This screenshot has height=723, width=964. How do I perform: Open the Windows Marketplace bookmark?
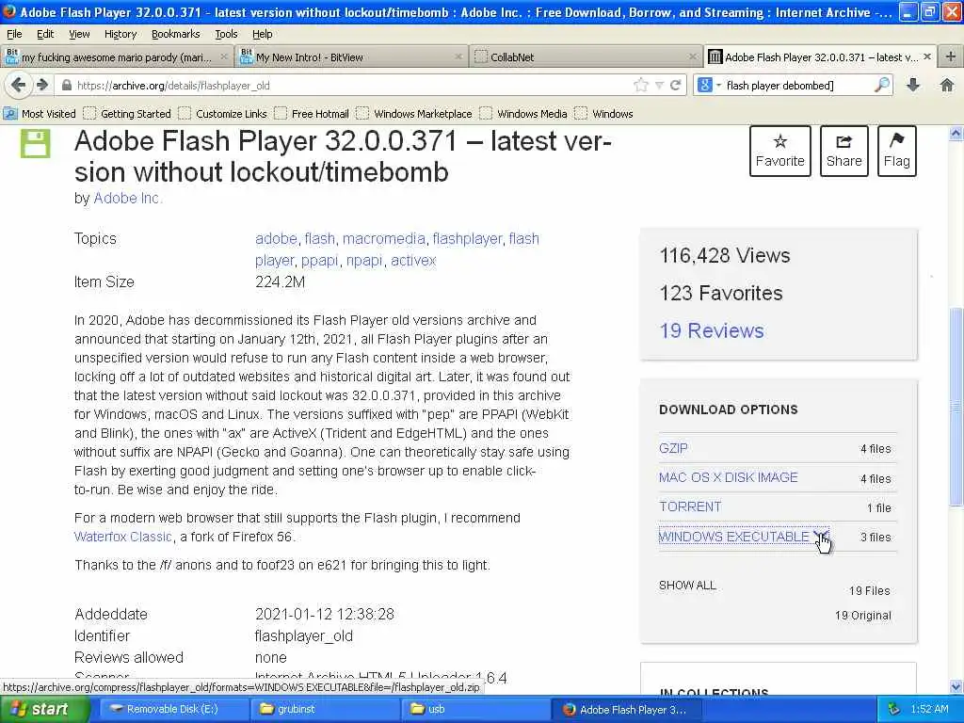click(x=415, y=114)
